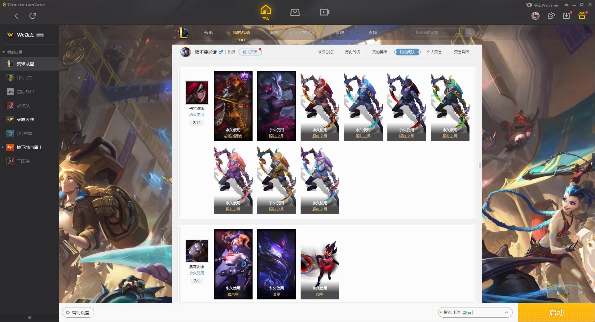The image size is (595, 322).
Task: Open the 个人荣誉 sub-tab
Action: 434,52
